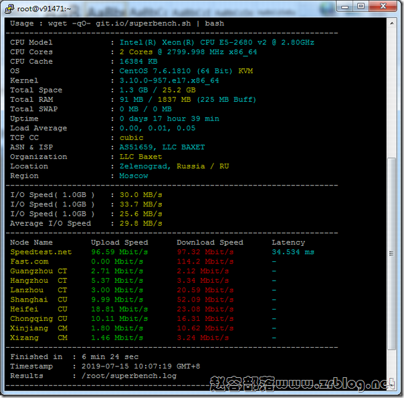Click the 'Download Speed' column header
The height and width of the screenshot is (398, 404).
pyautogui.click(x=210, y=242)
